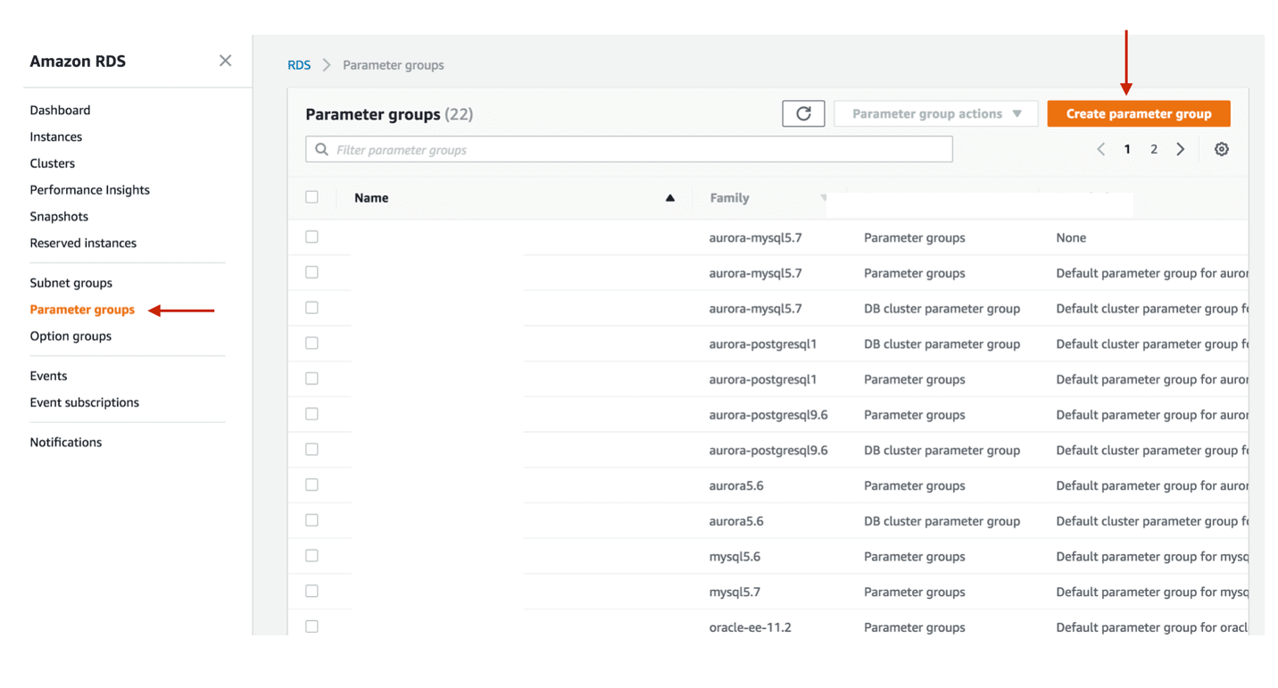The width and height of the screenshot is (1278, 688).
Task: Select all parameter groups header checkbox
Action: point(311,197)
